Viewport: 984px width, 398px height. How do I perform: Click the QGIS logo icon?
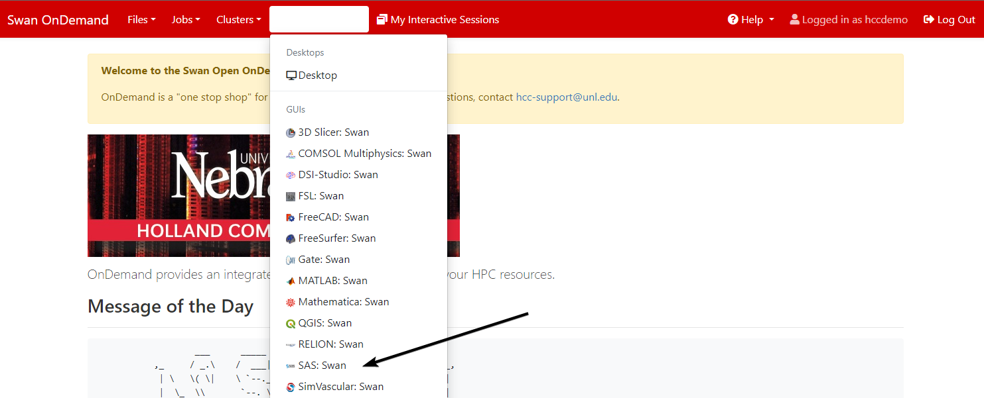(291, 323)
